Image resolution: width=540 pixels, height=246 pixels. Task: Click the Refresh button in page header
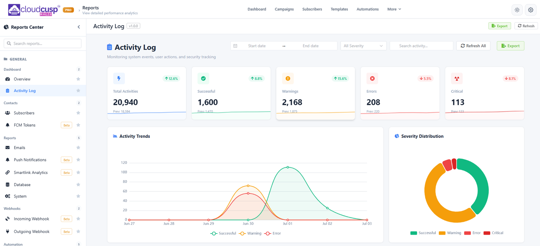(526, 26)
